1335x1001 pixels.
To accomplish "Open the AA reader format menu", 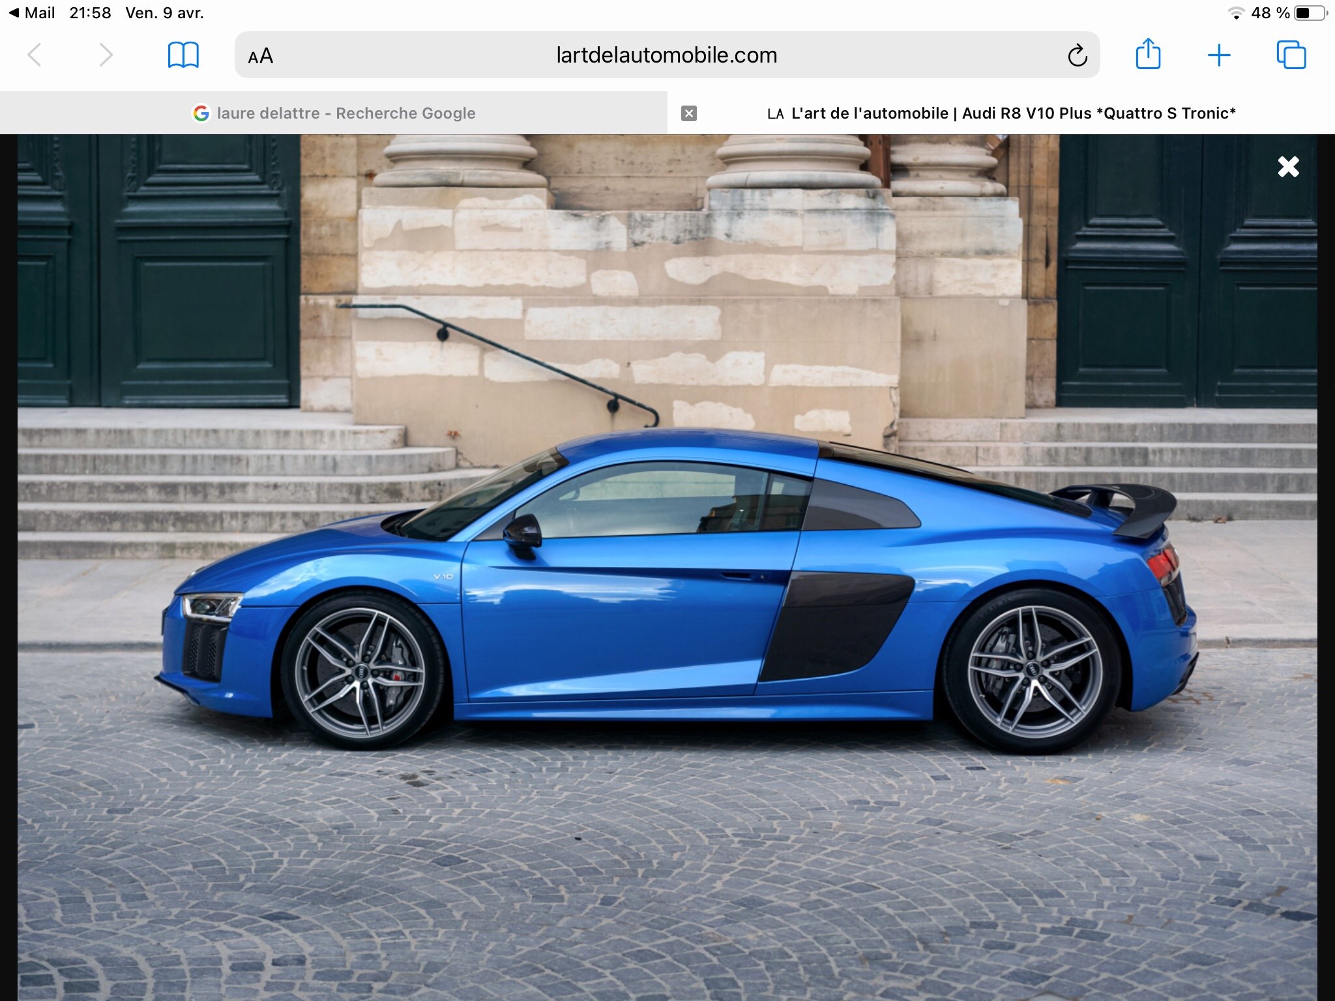I will (261, 56).
